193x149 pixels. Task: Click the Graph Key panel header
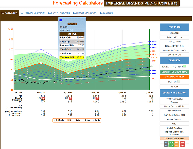tap(175, 60)
